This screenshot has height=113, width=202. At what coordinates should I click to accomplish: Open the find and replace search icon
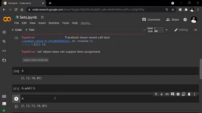[x=4, y=41]
